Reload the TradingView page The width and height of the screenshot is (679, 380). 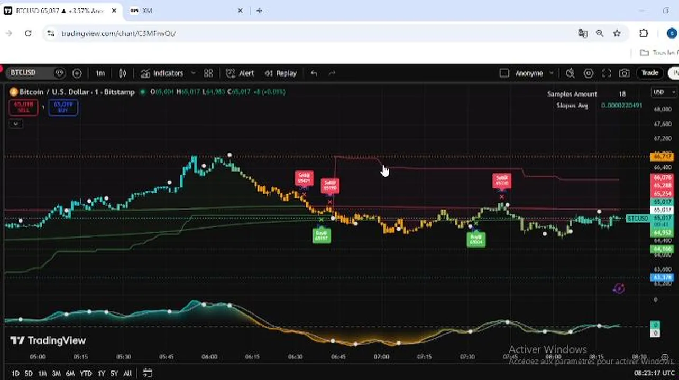click(28, 33)
